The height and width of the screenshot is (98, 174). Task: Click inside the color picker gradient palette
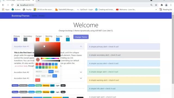(x=47, y=50)
